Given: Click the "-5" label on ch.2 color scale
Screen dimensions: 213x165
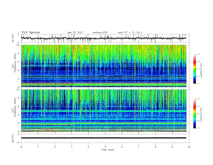Looking at the screenshot, I should 198,114.
